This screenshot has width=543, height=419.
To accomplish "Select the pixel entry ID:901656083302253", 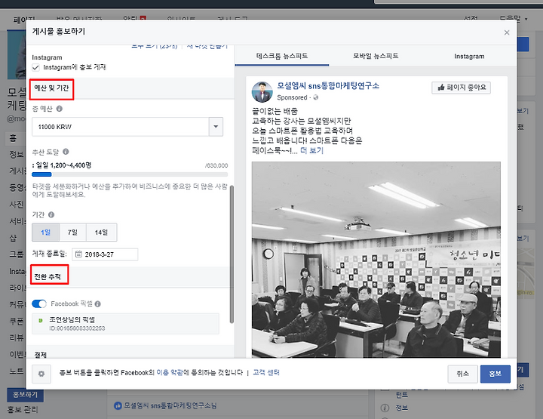I will 125,324.
